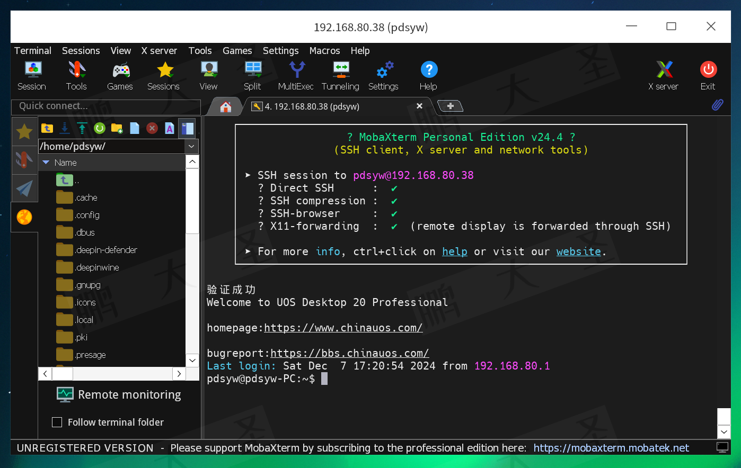This screenshot has height=468, width=741.
Task: Open the www.chinauos.com homepage link
Action: point(343,328)
